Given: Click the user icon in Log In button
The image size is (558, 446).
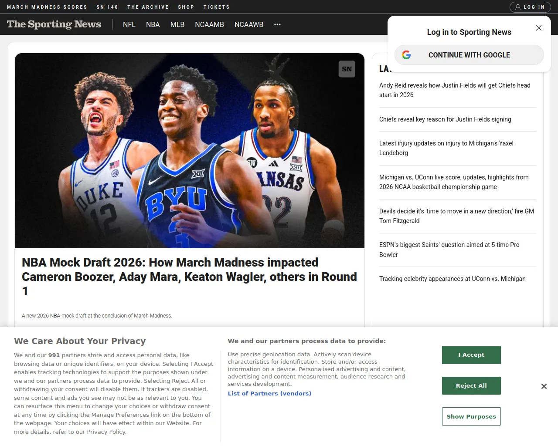Looking at the screenshot, I should point(518,7).
